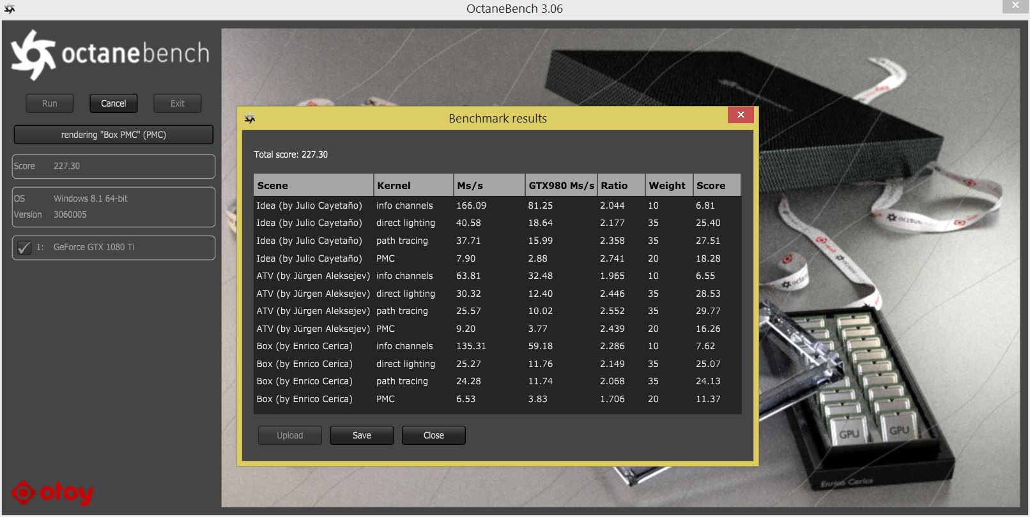1030x517 pixels.
Task: Click Score value 28.53
Action: [x=708, y=294]
